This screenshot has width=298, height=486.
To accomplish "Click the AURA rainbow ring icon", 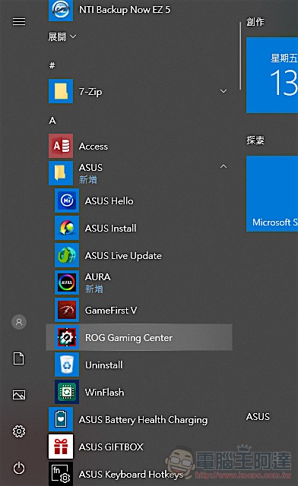I will 67,282.
